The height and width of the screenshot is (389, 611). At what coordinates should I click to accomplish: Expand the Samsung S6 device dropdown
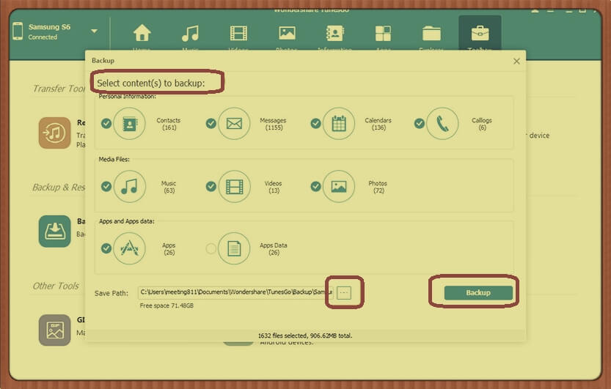tap(95, 31)
